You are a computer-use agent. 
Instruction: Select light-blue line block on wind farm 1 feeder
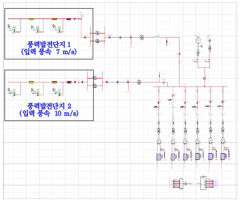(x=157, y=37)
